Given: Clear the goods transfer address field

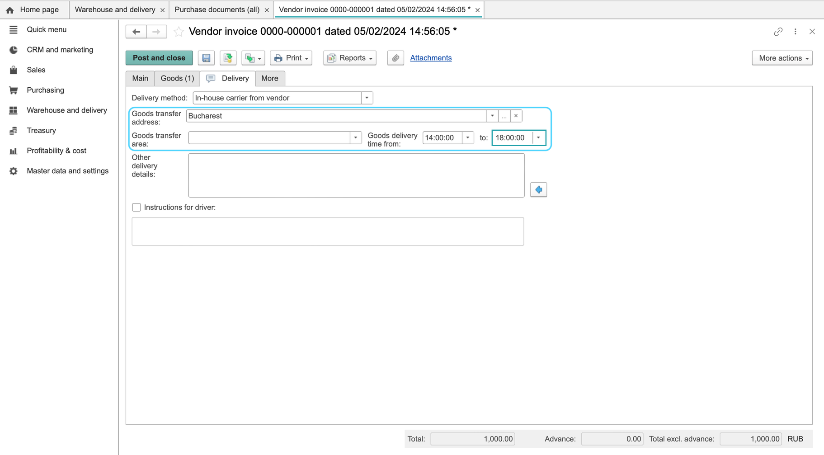Looking at the screenshot, I should click(x=516, y=116).
